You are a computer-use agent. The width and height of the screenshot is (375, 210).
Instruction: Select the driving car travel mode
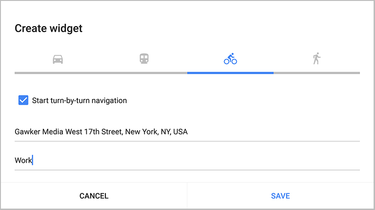(x=58, y=59)
